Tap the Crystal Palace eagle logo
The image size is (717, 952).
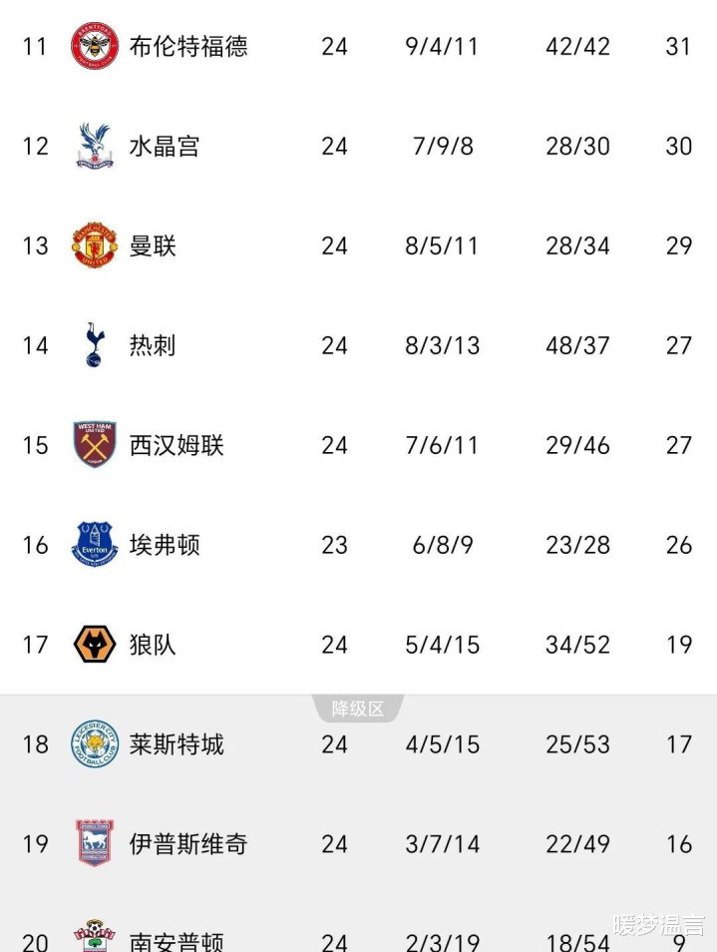95,146
